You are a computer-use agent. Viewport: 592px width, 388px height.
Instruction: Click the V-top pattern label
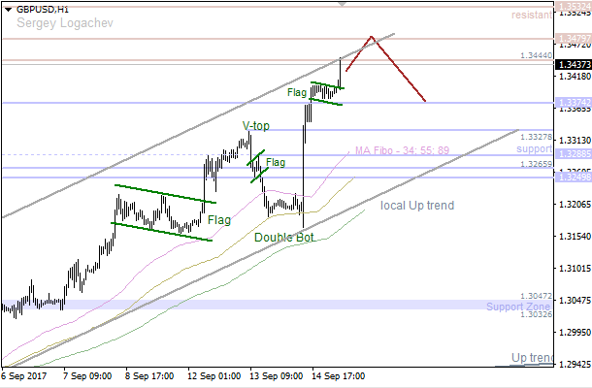257,126
